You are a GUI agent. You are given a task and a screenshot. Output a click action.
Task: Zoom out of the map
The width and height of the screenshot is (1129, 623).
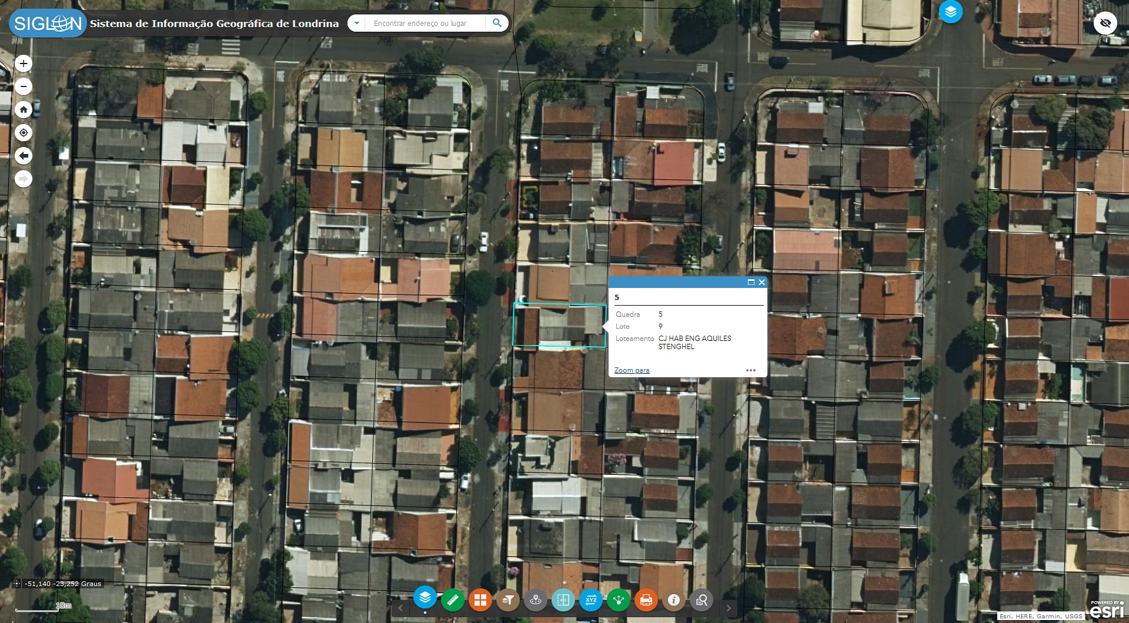click(x=24, y=87)
